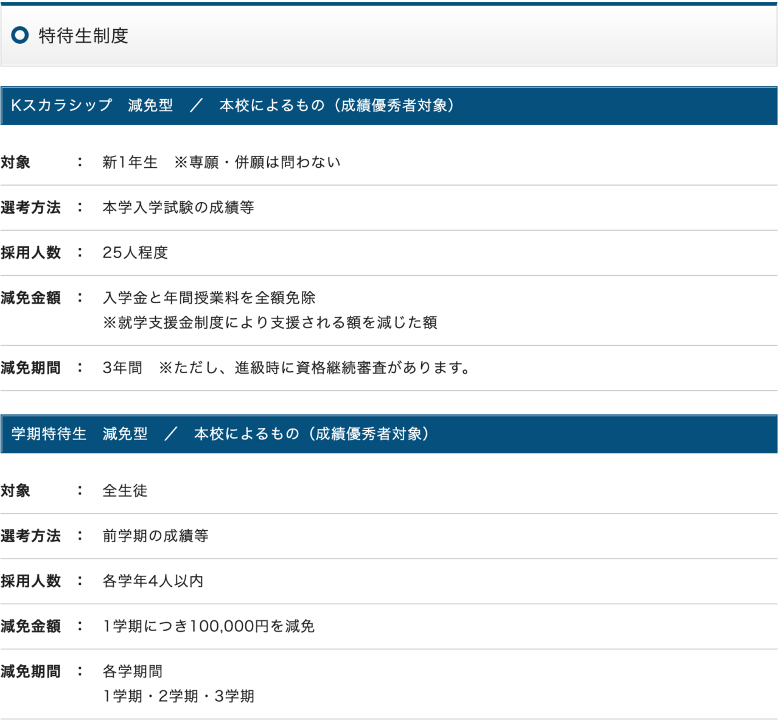The height and width of the screenshot is (720, 779).
Task: Click the 全生徒 target text under 学期特待生
Action: [x=125, y=490]
